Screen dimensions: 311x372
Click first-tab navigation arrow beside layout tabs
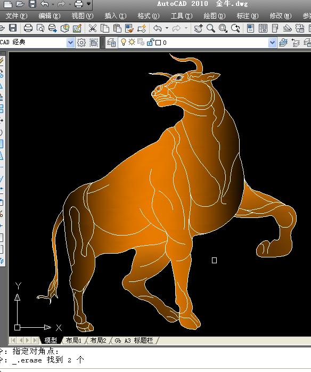pyautogui.click(x=13, y=341)
